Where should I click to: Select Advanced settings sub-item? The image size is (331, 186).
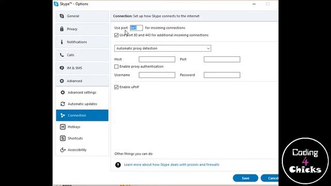[82, 92]
